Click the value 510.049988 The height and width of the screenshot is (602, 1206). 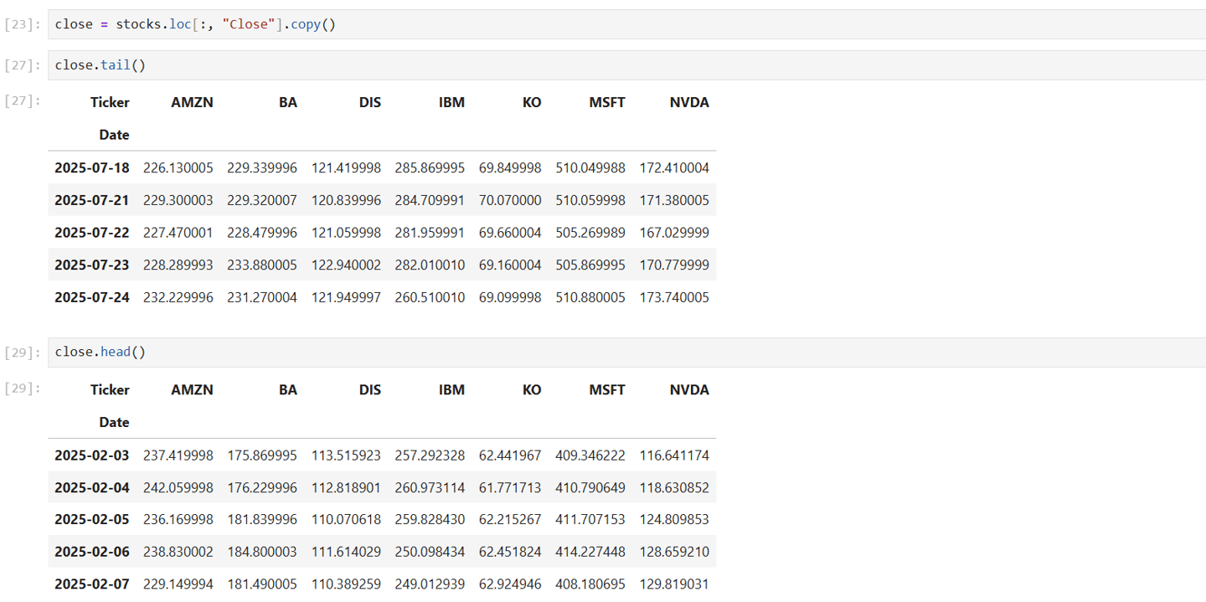(590, 167)
